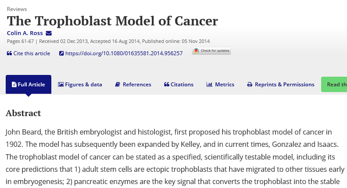This screenshot has height=188, width=347.
Task: Click the bar chart icon beside Metrics
Action: pyautogui.click(x=209, y=85)
